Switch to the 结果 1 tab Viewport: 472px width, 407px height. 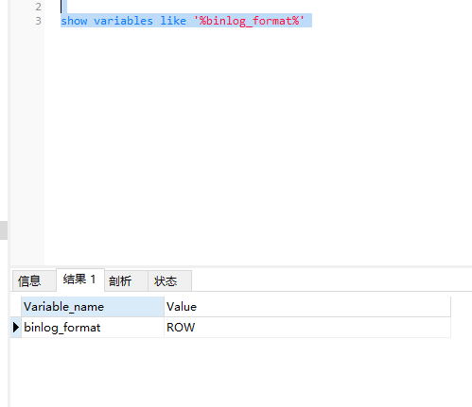80,280
